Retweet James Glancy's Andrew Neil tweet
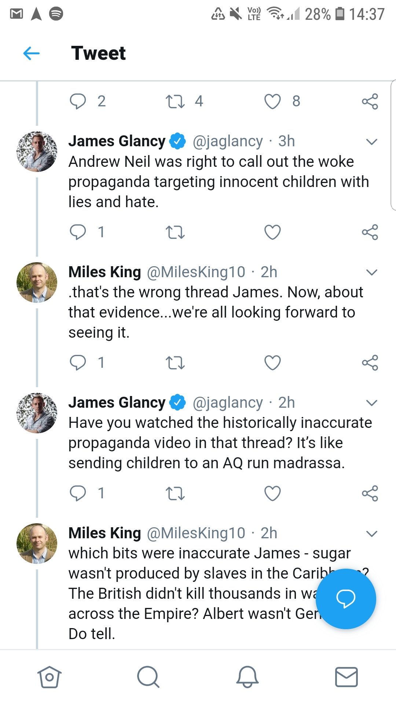The height and width of the screenshot is (704, 396). [175, 232]
